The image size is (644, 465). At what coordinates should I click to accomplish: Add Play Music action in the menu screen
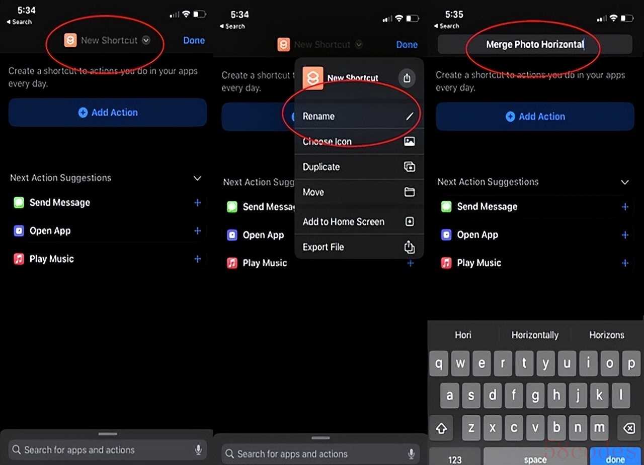(411, 263)
